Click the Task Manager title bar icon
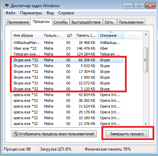158x156 pixels. click(6, 6)
